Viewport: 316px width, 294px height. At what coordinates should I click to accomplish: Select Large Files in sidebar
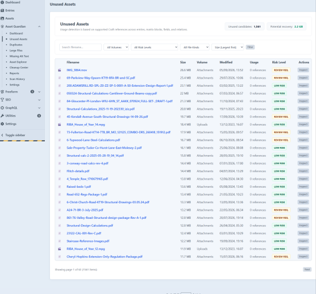tap(16, 51)
